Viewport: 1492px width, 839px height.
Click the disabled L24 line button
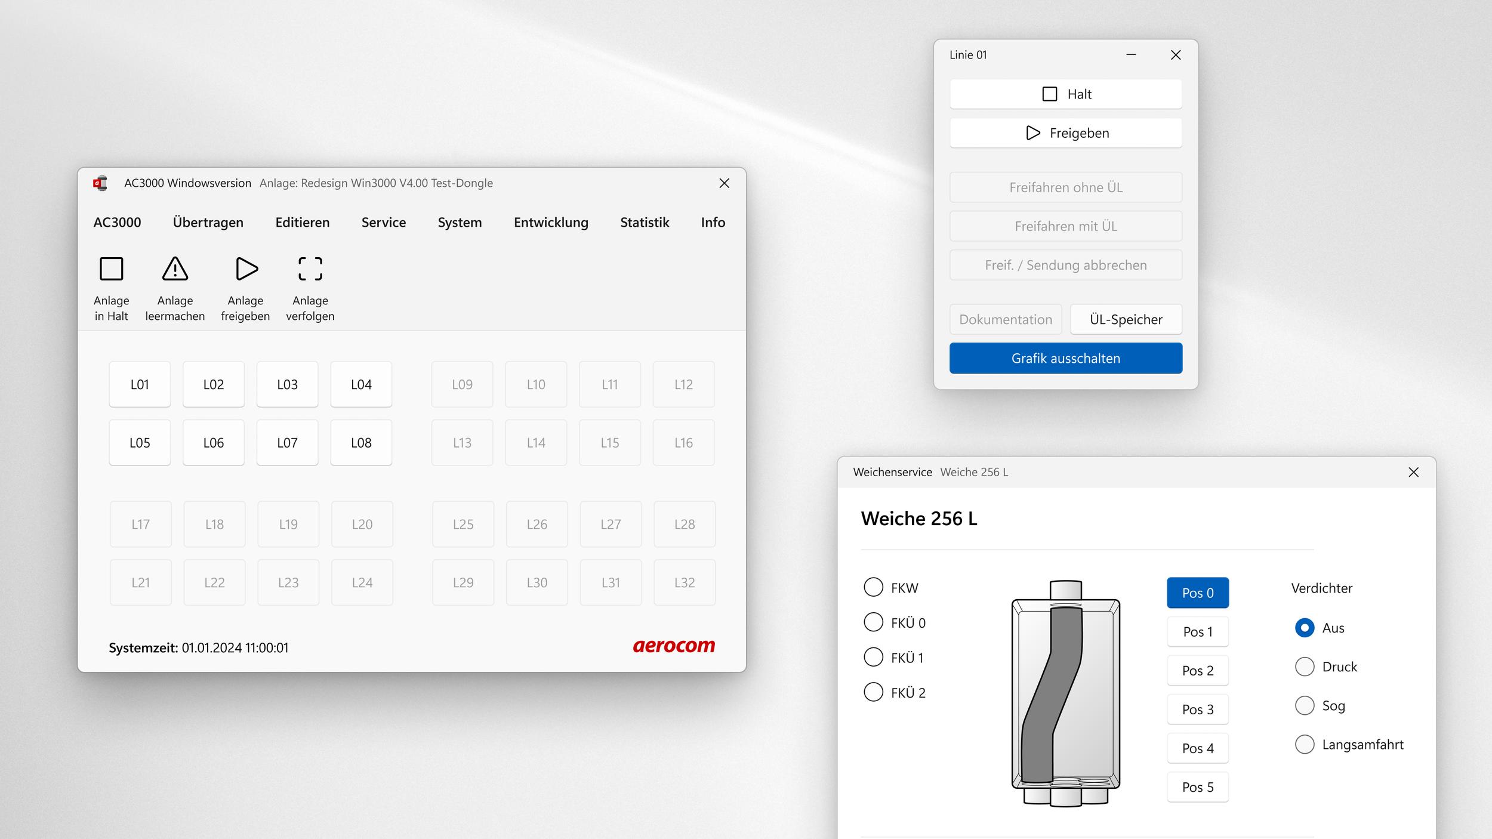[x=362, y=582]
